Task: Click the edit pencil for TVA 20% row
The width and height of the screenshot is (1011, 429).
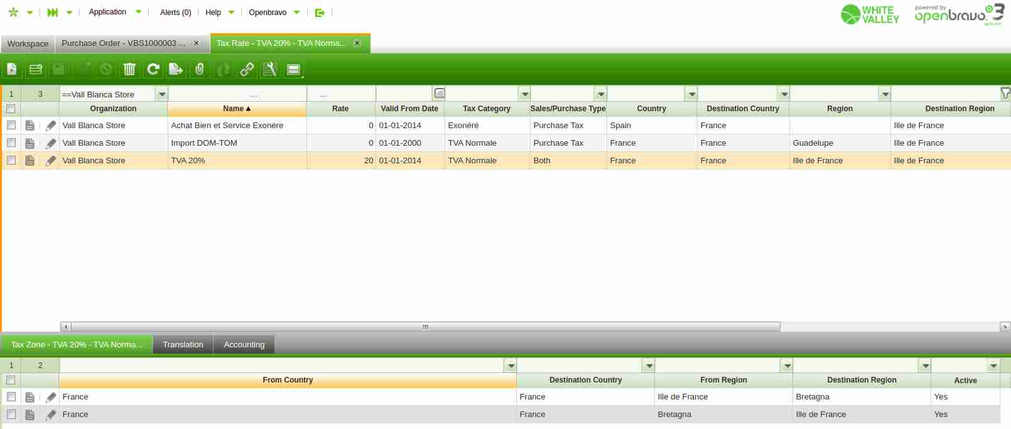Action: 51,161
